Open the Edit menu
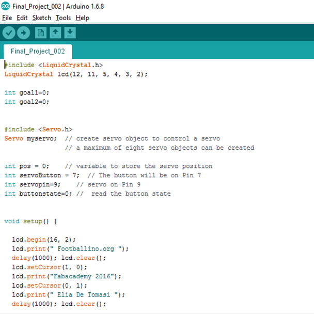 (22, 18)
